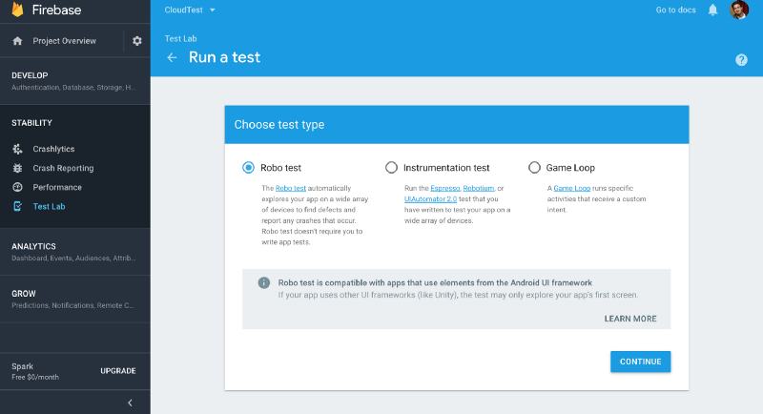Open Crash Reporting in sidebar
The image size is (763, 414).
pos(63,168)
